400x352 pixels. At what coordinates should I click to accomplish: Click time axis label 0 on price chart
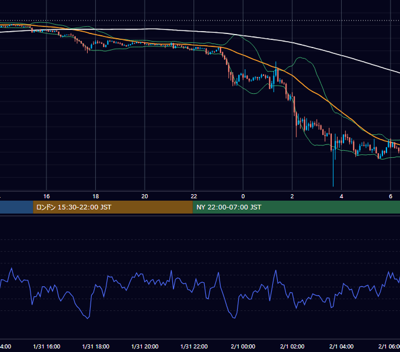pyautogui.click(x=243, y=197)
